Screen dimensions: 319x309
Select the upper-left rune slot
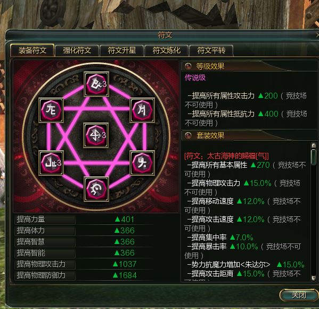pyautogui.click(x=51, y=110)
